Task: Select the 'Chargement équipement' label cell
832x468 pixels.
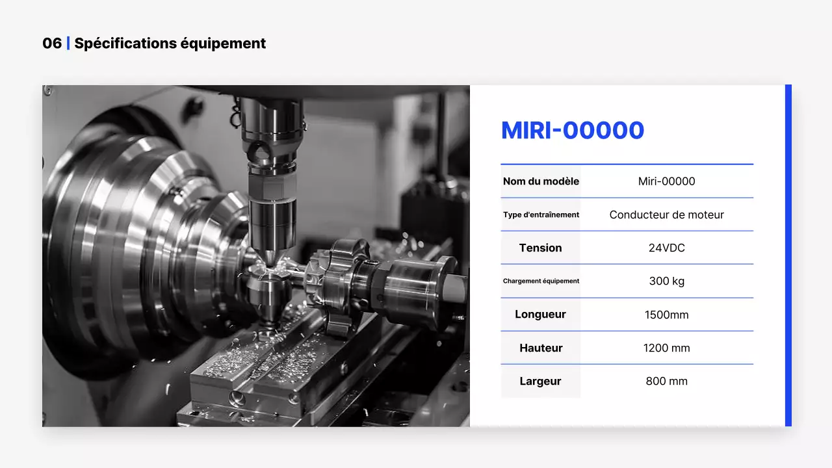Action: coord(541,281)
